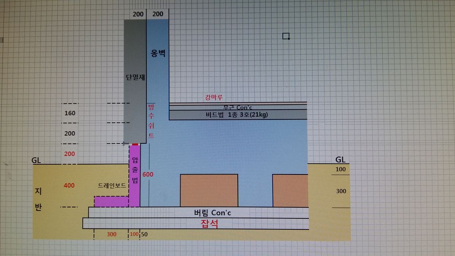This screenshot has width=455, height=256.
Task: Click the red 방수쉬트 vertical text
Action: coord(151,121)
